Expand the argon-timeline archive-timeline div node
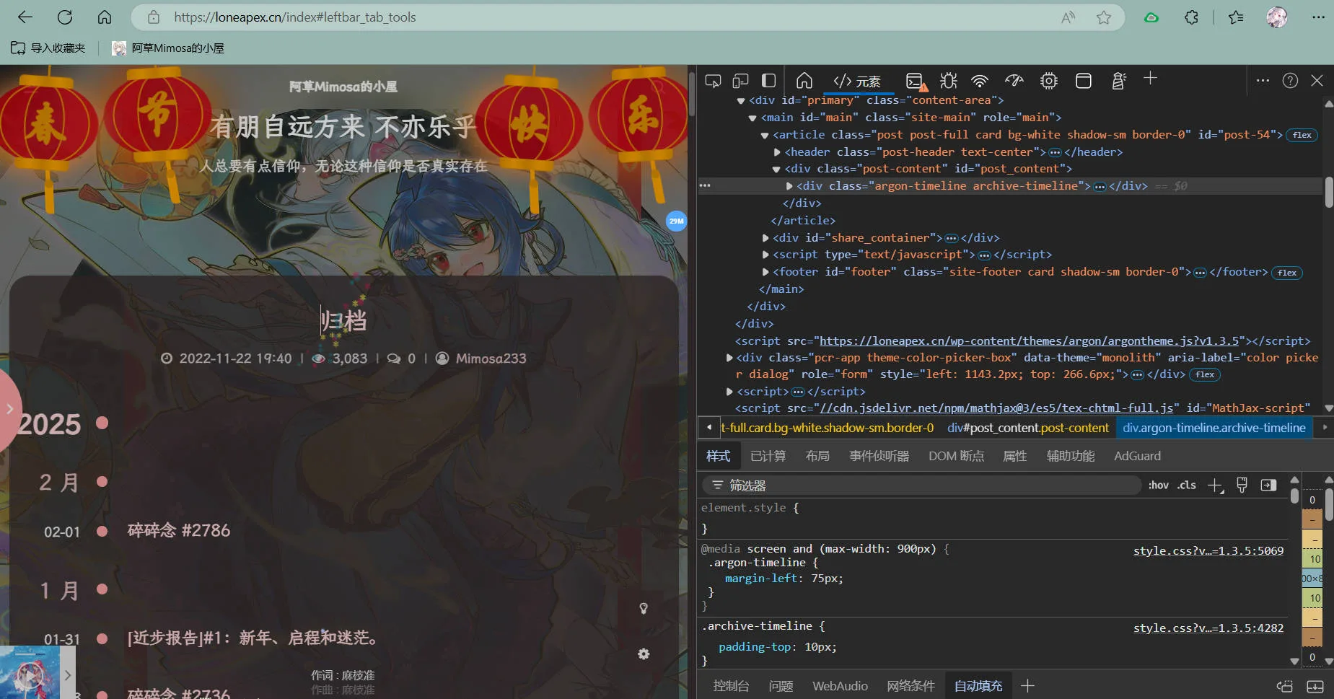The width and height of the screenshot is (1334, 699). point(789,186)
